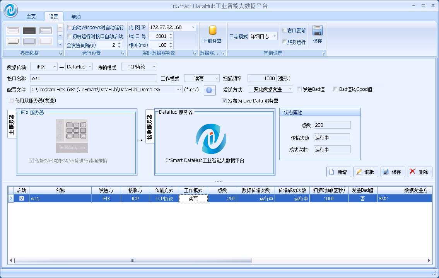Open 其他设置 group dialog launcher
This screenshot has width=439, height=278.
click(x=323, y=53)
